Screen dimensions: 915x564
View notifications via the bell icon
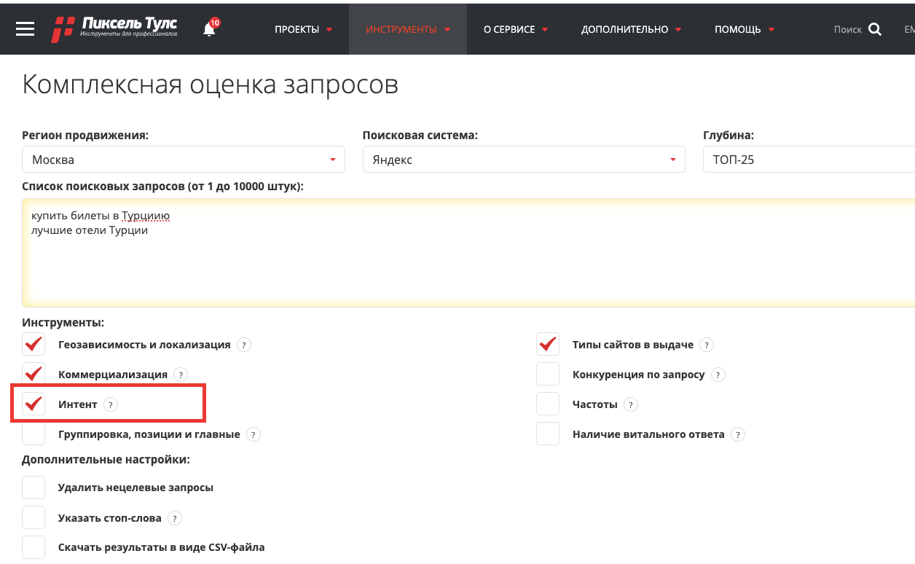coord(209,31)
